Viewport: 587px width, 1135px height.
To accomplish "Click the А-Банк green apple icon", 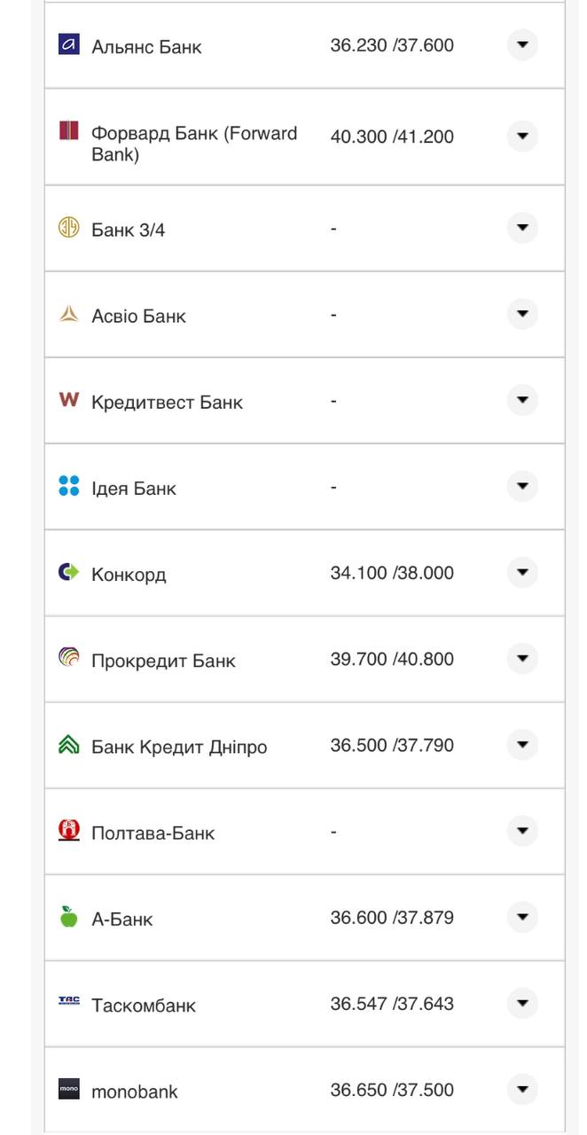I will (69, 917).
